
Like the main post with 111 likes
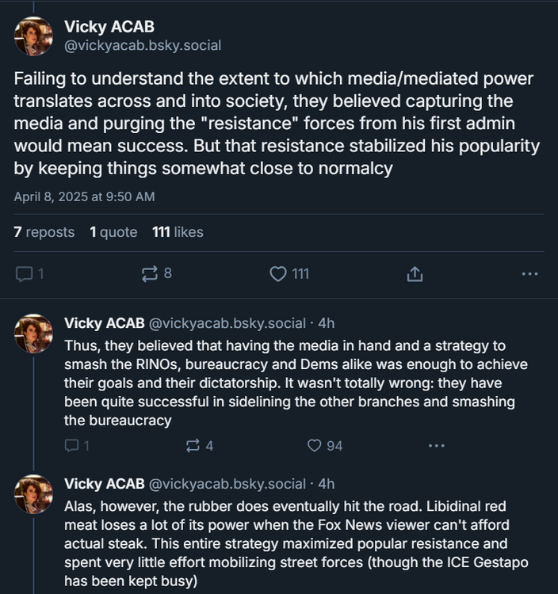(x=289, y=274)
